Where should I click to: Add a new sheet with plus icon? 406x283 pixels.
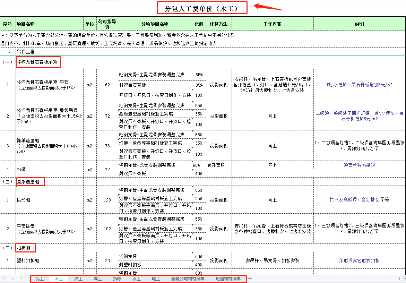coord(250,279)
